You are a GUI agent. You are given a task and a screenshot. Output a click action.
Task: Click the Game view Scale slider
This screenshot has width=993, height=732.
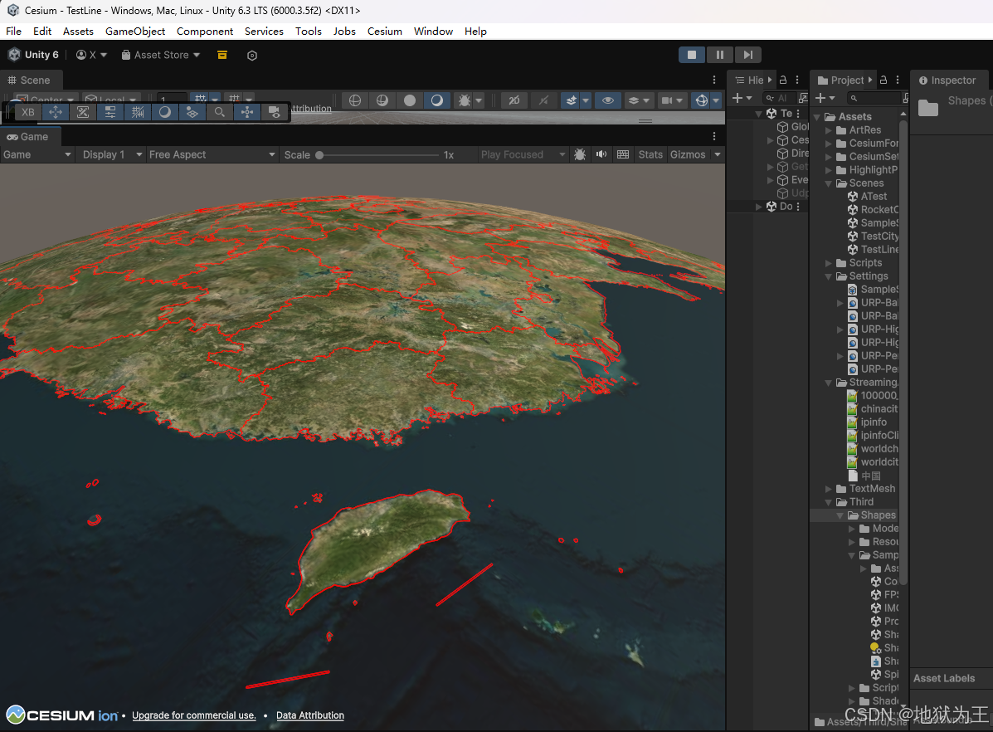[373, 155]
